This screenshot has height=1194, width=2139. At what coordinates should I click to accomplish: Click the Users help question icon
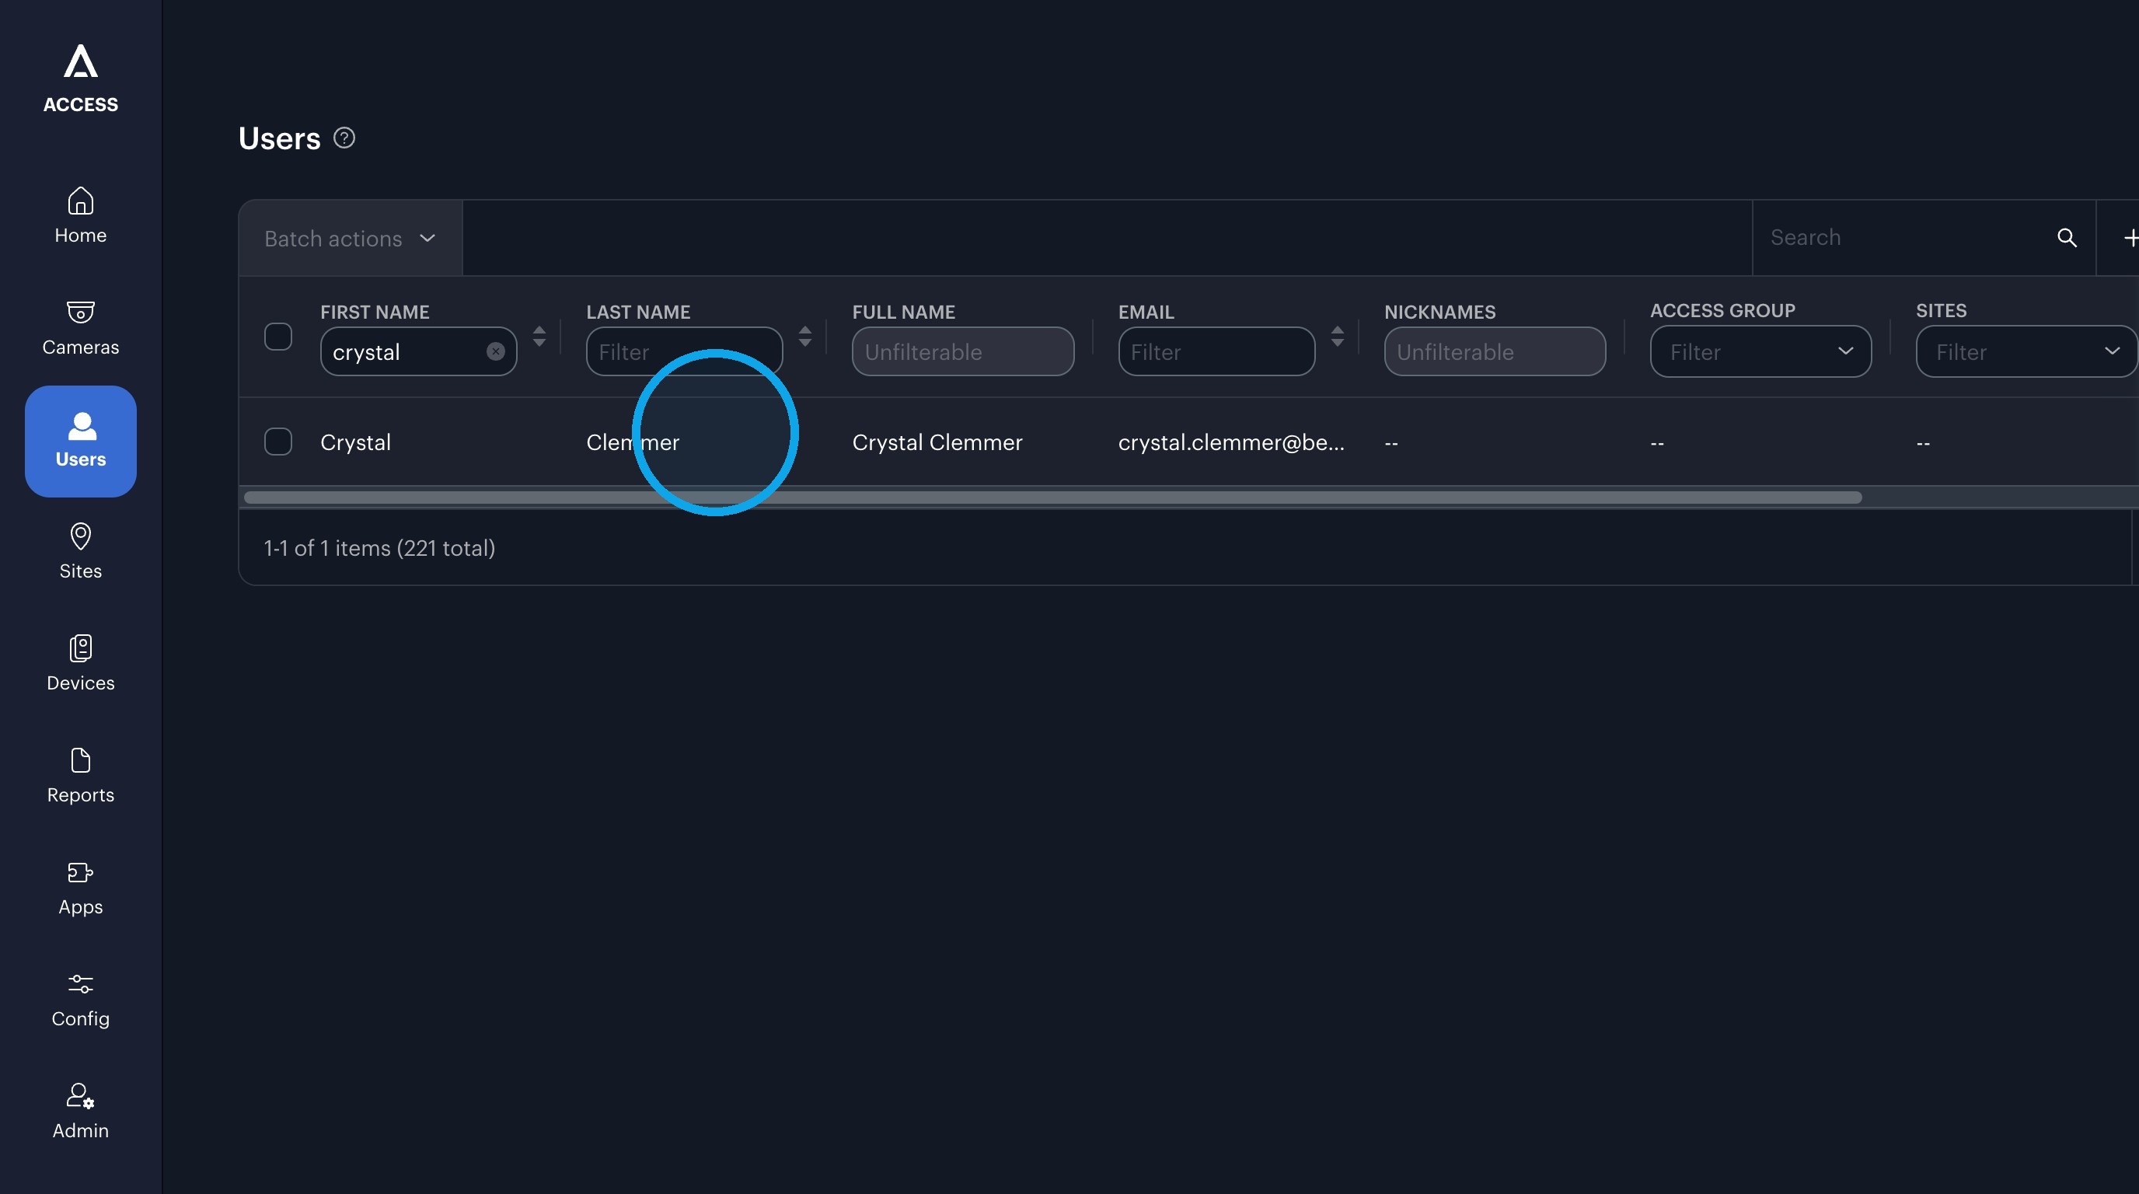pos(344,138)
